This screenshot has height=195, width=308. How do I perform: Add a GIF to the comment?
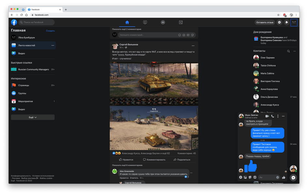[188, 35]
